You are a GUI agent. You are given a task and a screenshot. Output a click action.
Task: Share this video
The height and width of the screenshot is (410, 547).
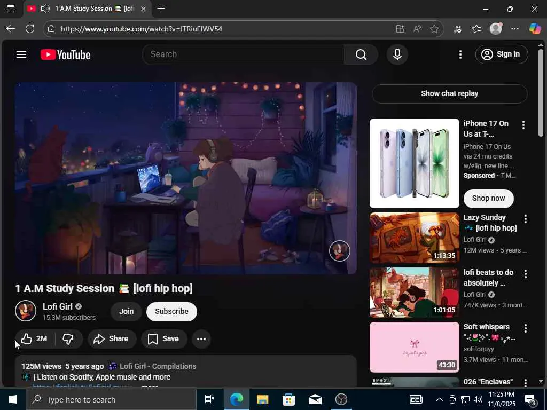click(112, 338)
